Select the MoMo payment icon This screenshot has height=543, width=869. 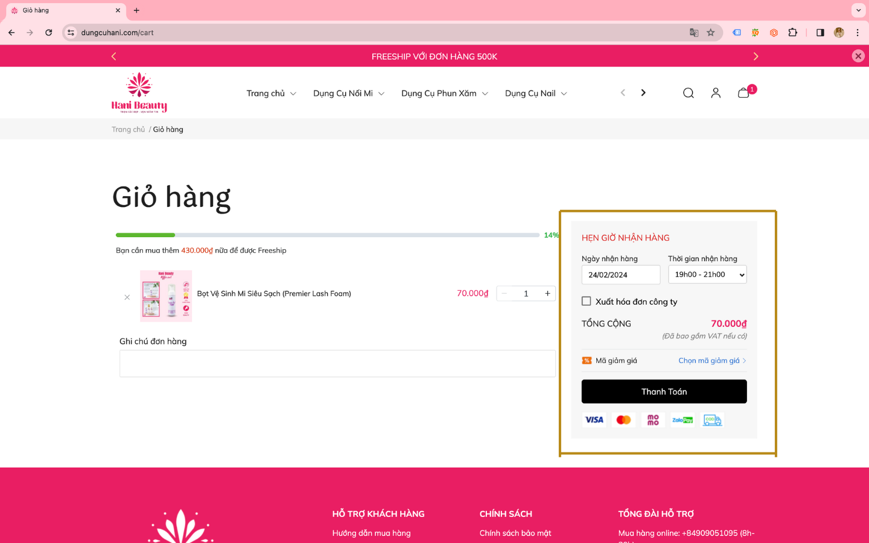(653, 420)
